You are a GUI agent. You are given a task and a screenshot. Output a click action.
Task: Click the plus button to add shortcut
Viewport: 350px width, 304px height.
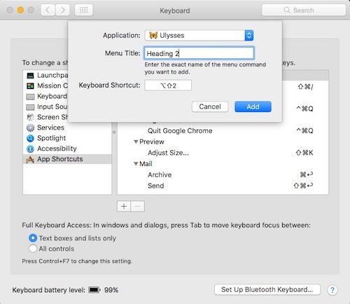click(x=124, y=207)
